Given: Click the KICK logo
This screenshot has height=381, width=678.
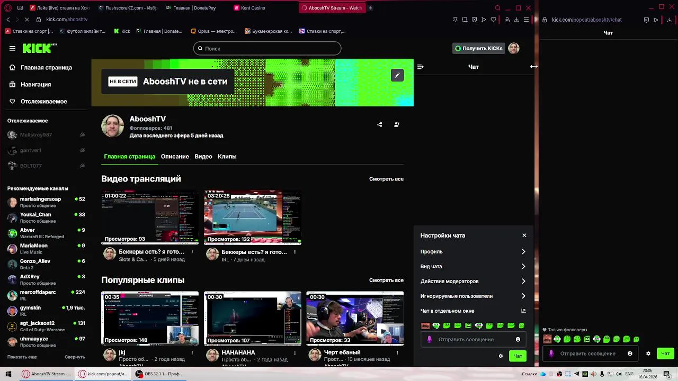Looking at the screenshot, I should pyautogui.click(x=40, y=48).
